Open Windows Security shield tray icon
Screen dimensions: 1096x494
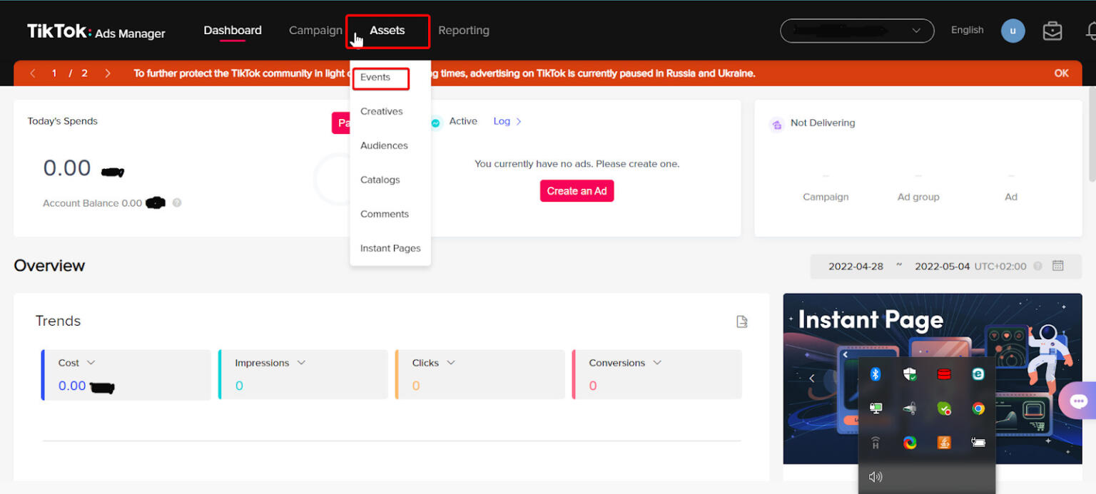[910, 374]
